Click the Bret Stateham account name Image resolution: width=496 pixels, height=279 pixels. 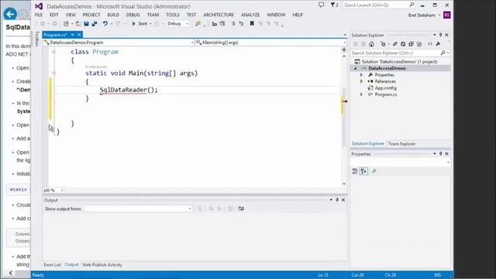click(x=422, y=15)
